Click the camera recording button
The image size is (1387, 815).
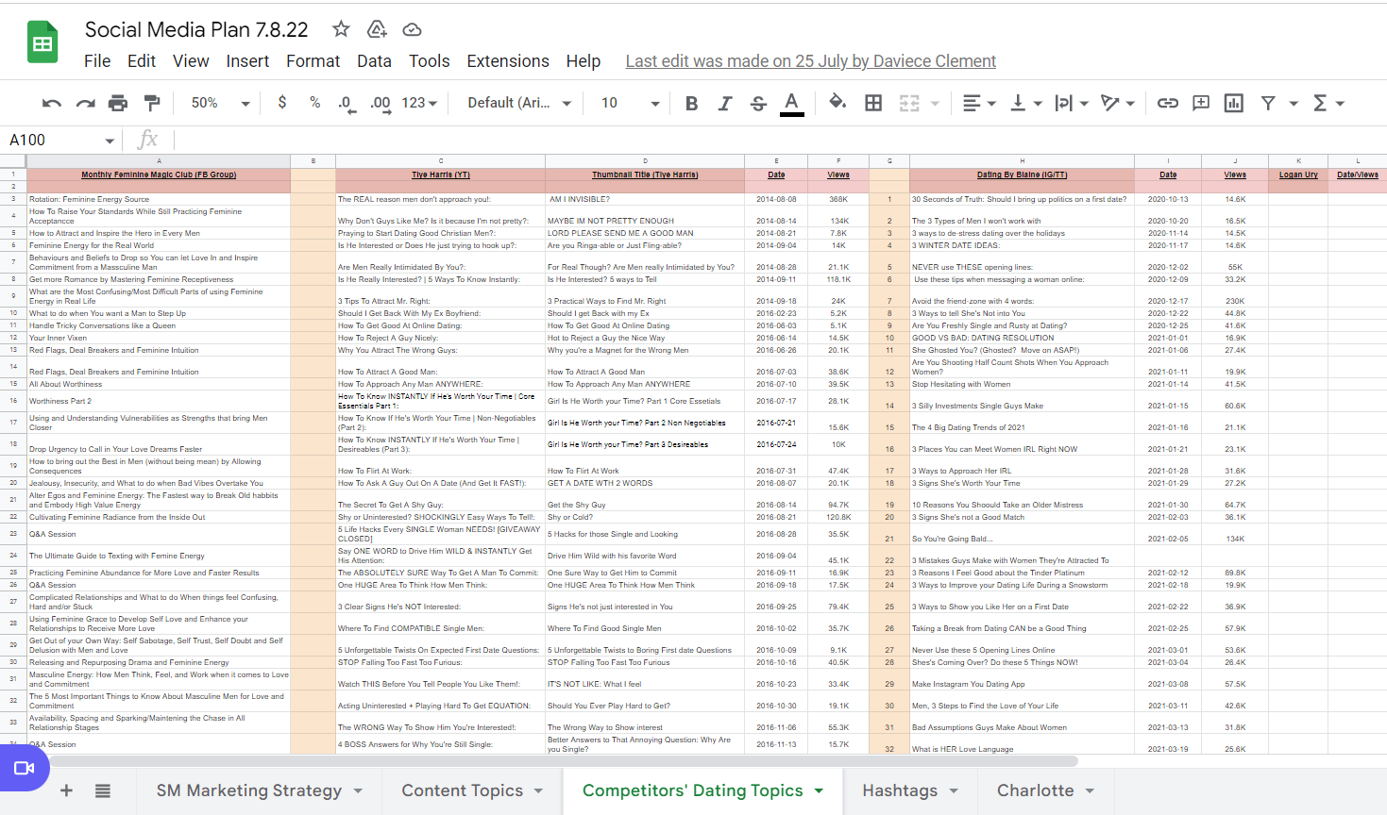(x=24, y=769)
